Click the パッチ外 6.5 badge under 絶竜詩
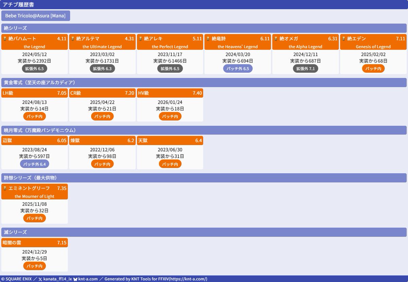This screenshot has width=408, height=282. (x=238, y=69)
